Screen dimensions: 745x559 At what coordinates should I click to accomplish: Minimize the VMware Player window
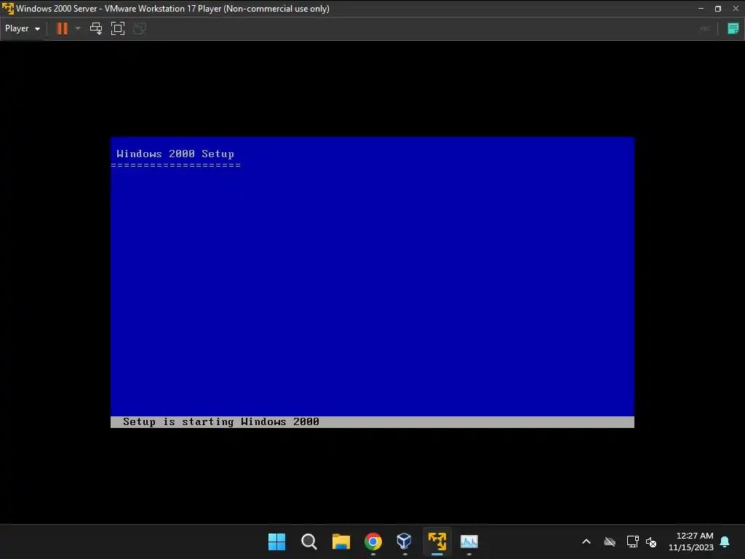[701, 9]
